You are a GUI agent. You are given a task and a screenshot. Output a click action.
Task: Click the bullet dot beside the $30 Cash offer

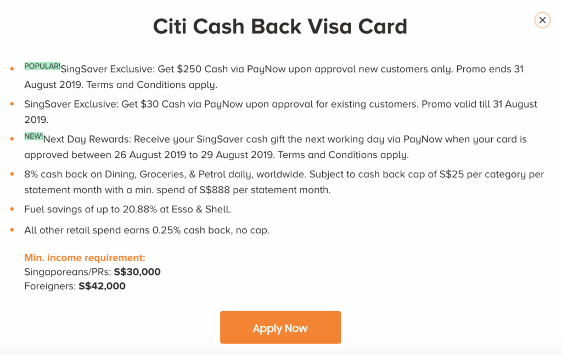(x=12, y=104)
